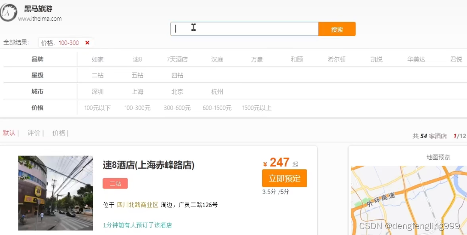Click the ¥247 price text

pyautogui.click(x=276, y=162)
